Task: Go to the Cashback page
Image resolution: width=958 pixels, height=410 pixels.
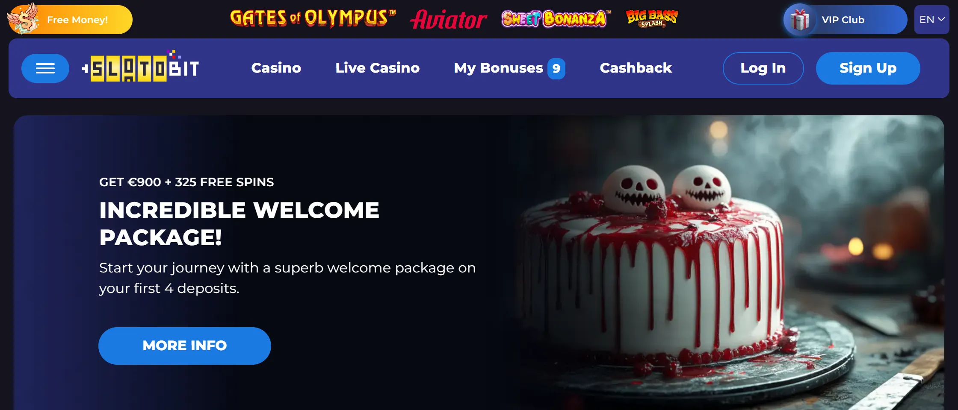Action: coord(636,68)
